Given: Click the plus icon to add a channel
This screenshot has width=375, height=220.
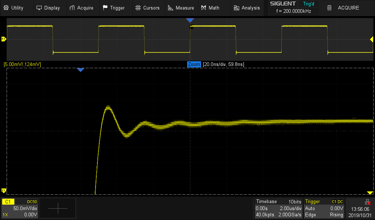Looking at the screenshot, I should click(58, 208).
